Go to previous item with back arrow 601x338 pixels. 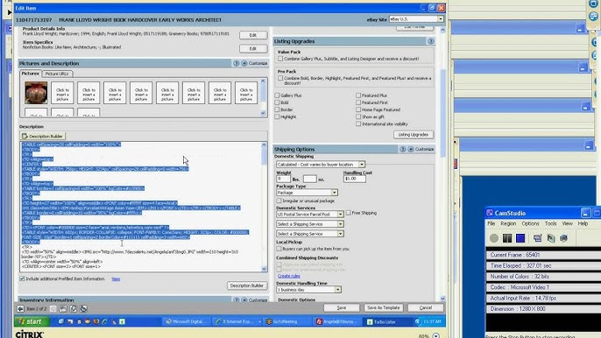pos(21,308)
